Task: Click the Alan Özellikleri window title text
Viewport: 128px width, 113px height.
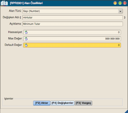Action: pyautogui.click(x=34, y=3)
